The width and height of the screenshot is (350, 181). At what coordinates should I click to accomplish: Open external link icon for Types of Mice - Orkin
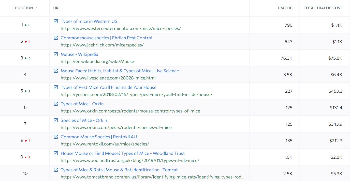(x=56, y=104)
